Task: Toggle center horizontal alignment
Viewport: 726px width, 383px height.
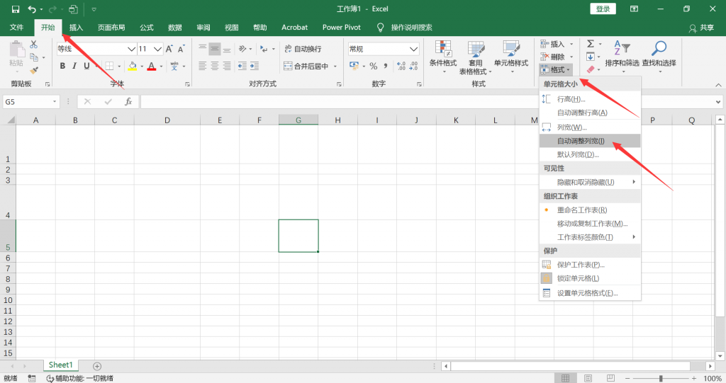Action: click(214, 66)
